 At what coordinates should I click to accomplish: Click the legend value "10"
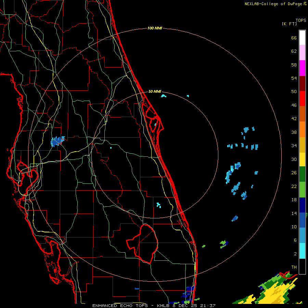pos(294,227)
